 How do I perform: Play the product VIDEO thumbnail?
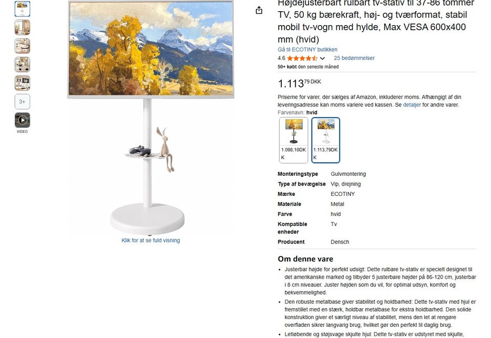point(22,120)
